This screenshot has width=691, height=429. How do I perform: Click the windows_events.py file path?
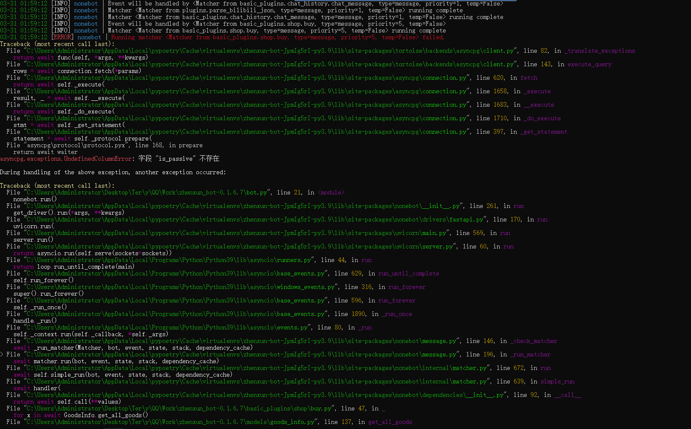coord(181,287)
